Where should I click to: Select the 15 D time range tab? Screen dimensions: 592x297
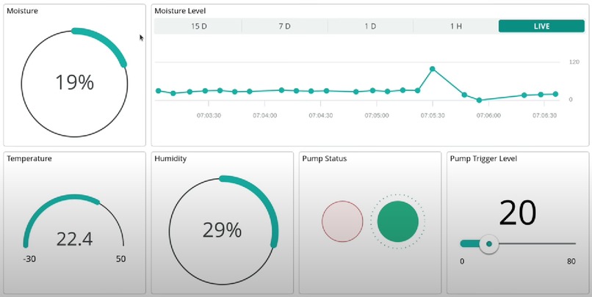click(198, 26)
